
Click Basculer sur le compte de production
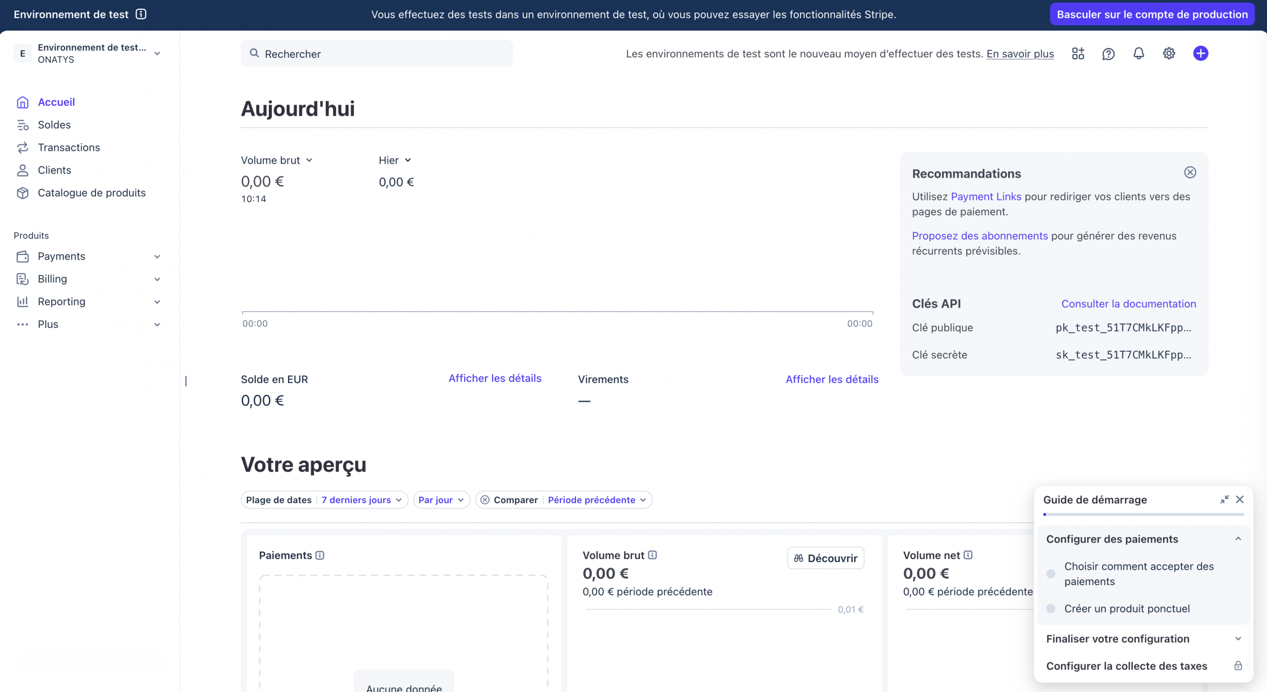click(1152, 14)
